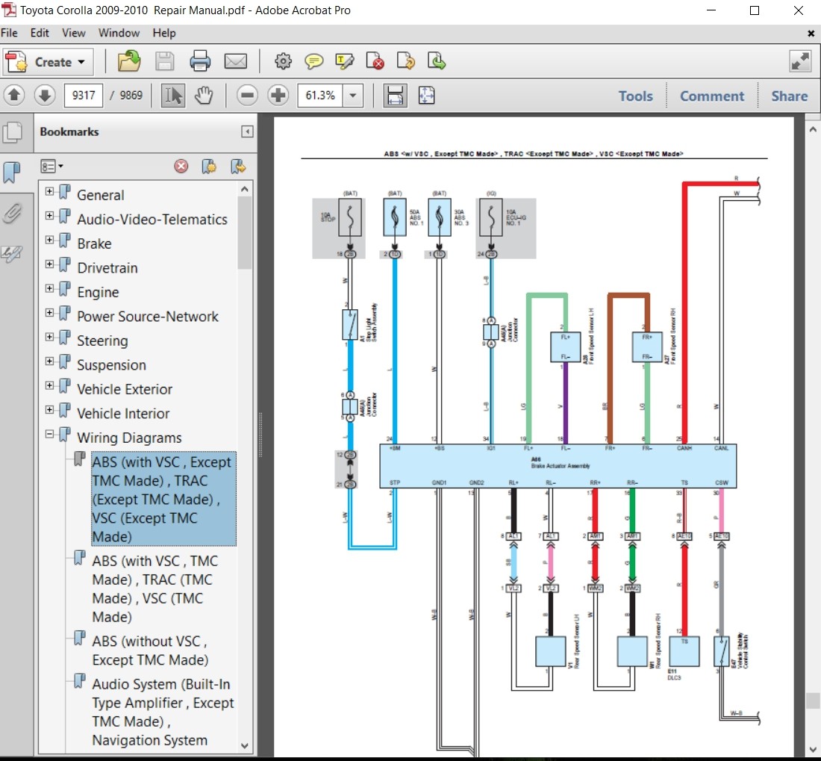
Task: Open the Comment pane
Action: (711, 96)
